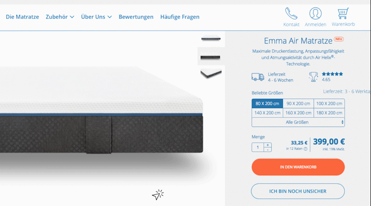Click the trophy rating icon
The width and height of the screenshot is (371, 206).
pyautogui.click(x=313, y=77)
